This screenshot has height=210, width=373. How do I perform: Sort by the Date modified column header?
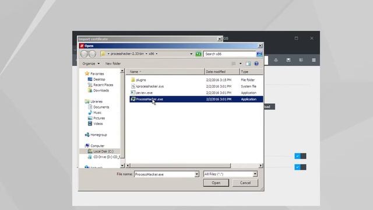pos(222,72)
